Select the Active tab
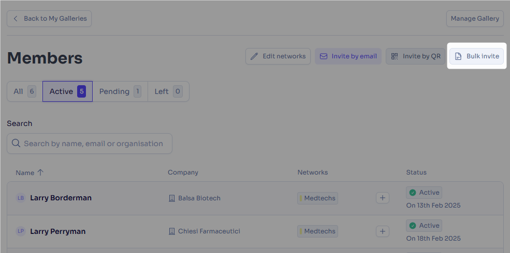This screenshot has width=510, height=253. tap(68, 91)
